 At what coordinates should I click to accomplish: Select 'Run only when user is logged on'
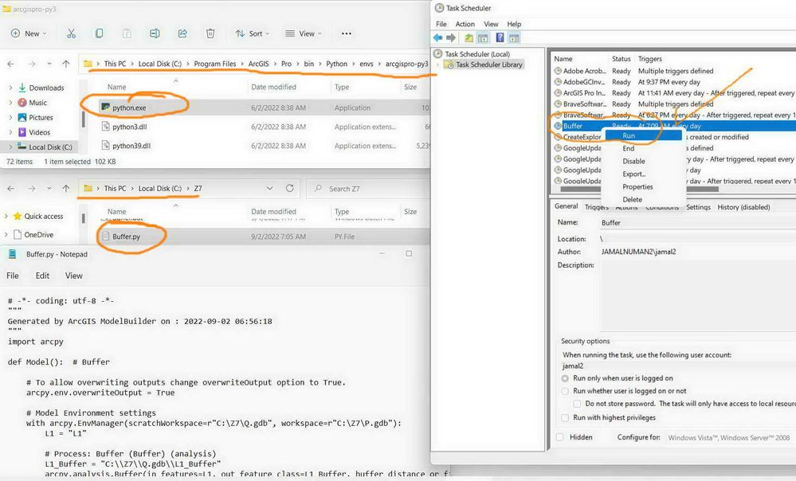click(564, 378)
